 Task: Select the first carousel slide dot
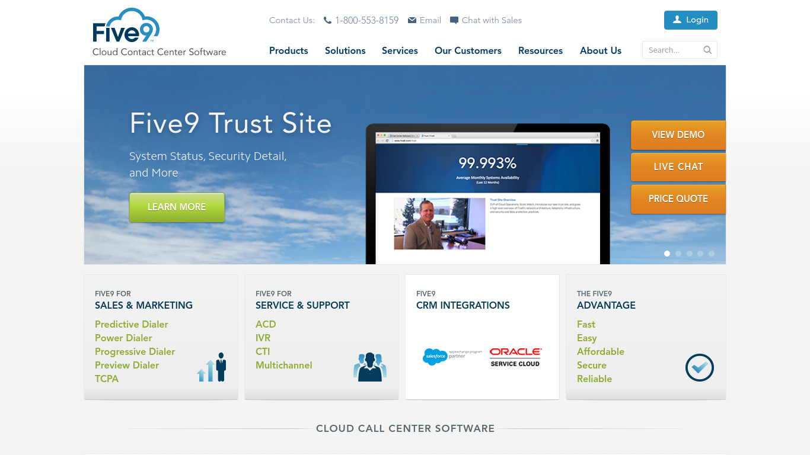pos(667,254)
